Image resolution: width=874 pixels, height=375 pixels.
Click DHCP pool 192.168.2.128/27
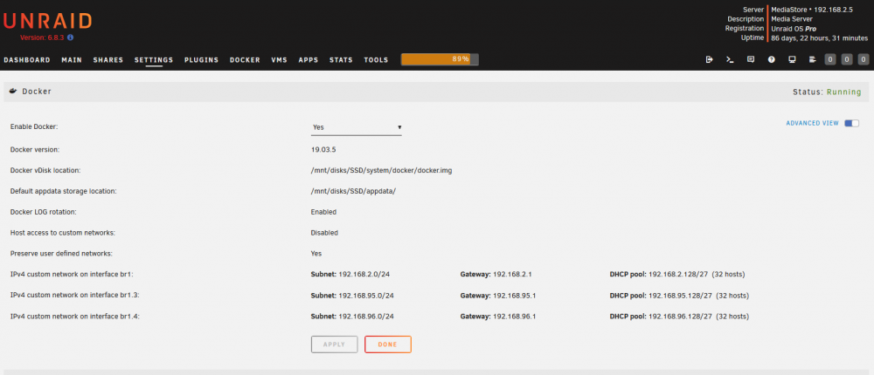tap(678, 275)
